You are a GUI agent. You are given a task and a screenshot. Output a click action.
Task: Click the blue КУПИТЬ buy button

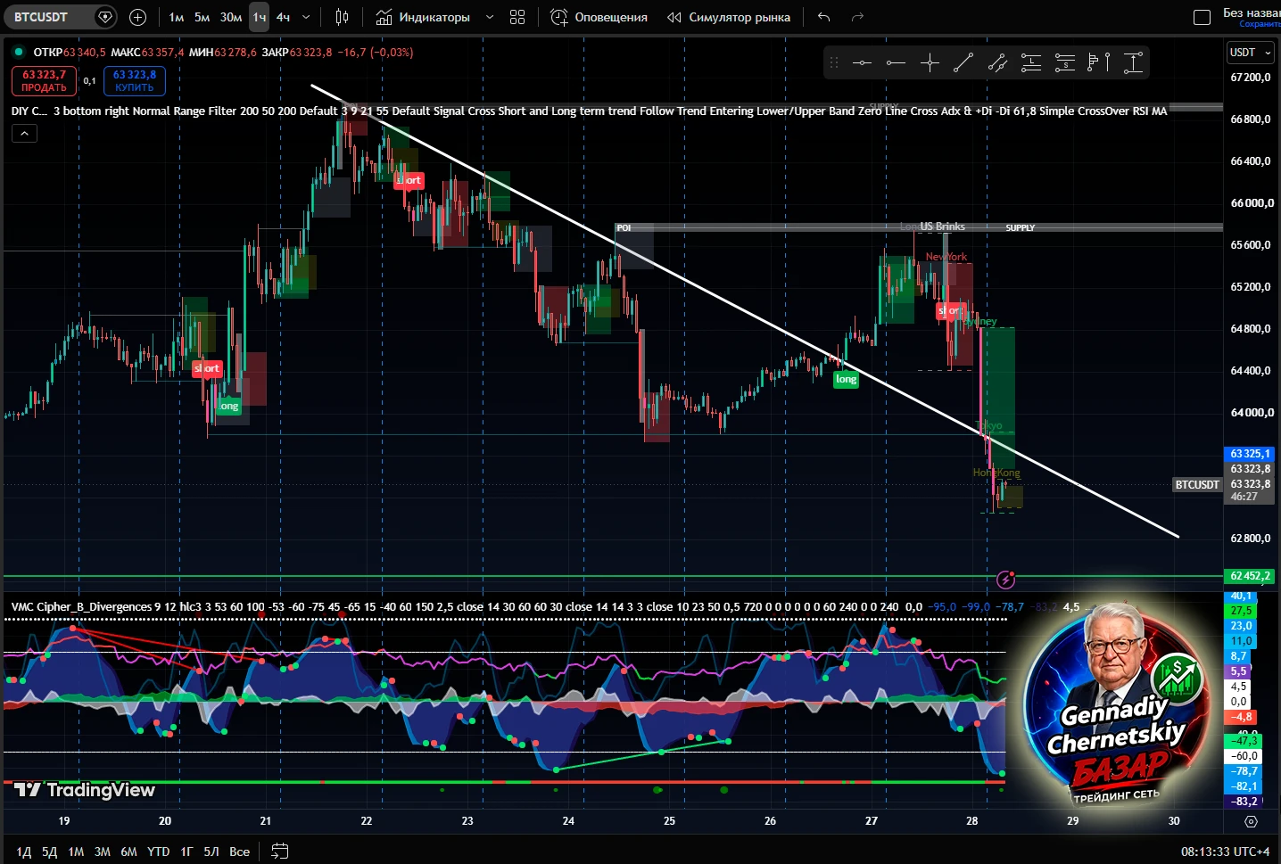coord(135,81)
